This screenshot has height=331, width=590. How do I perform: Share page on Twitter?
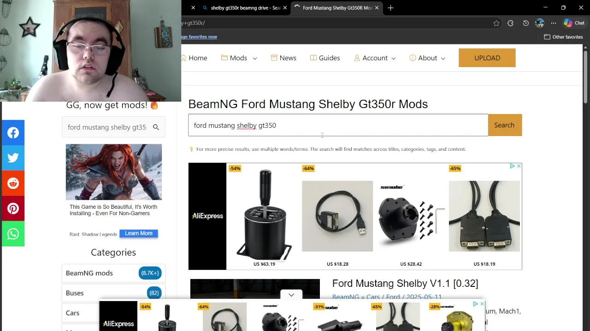[x=13, y=158]
